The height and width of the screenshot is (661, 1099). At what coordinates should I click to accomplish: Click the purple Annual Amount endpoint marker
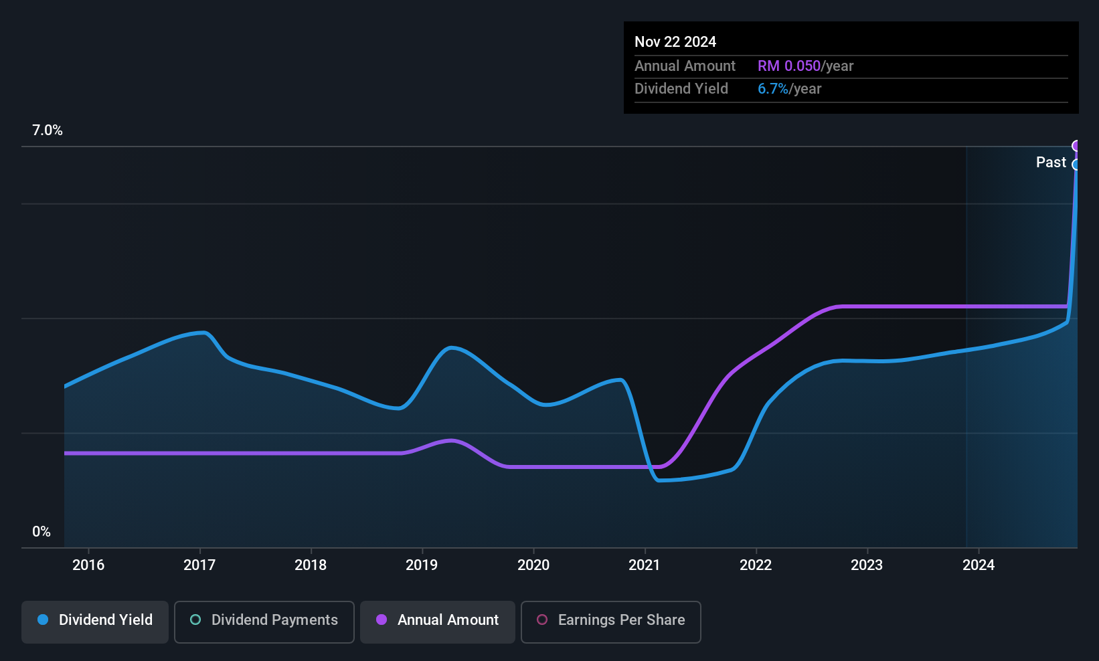(1076, 147)
